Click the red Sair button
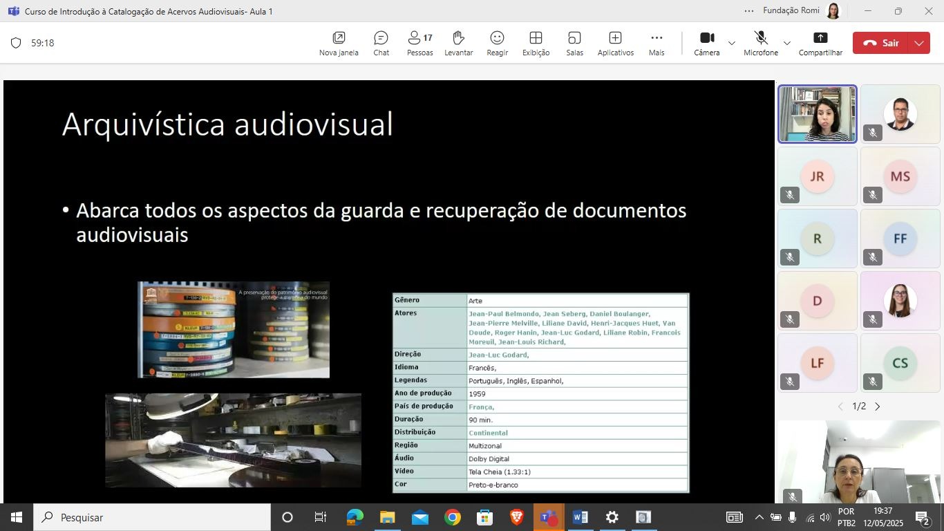This screenshot has height=531, width=944. 880,43
